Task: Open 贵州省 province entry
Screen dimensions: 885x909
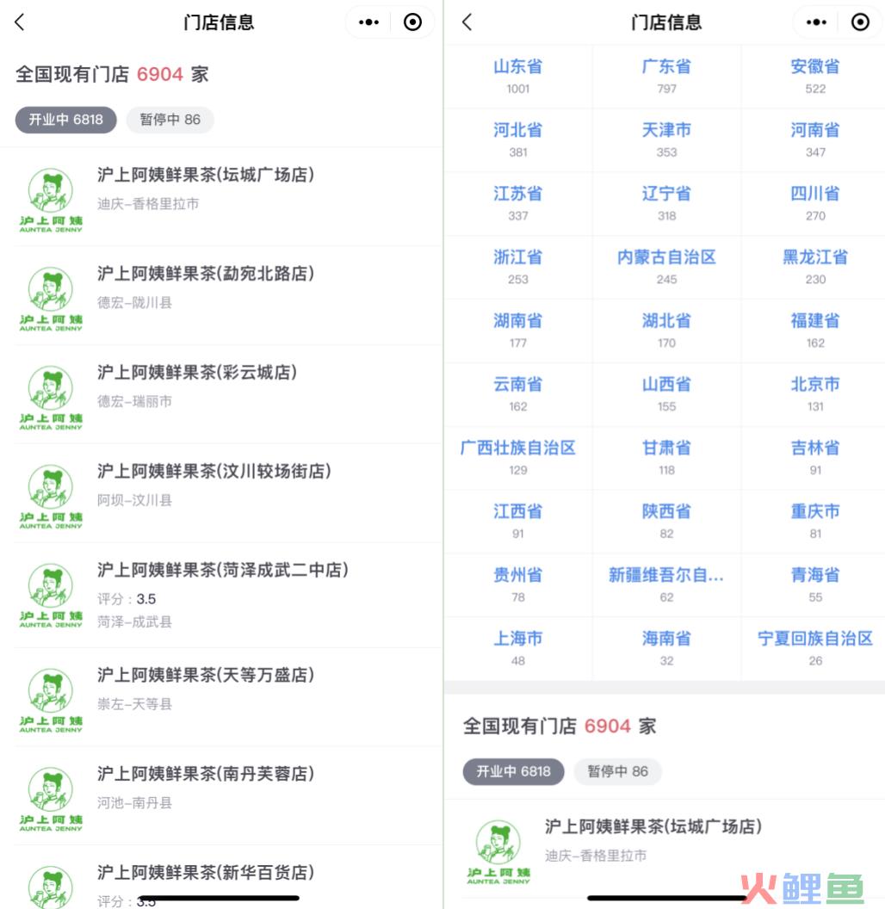Action: coord(518,585)
